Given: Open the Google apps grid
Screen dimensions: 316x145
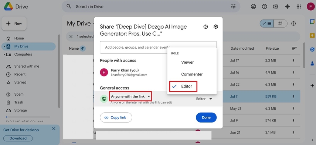Looking at the screenshot, I should [x=299, y=7].
